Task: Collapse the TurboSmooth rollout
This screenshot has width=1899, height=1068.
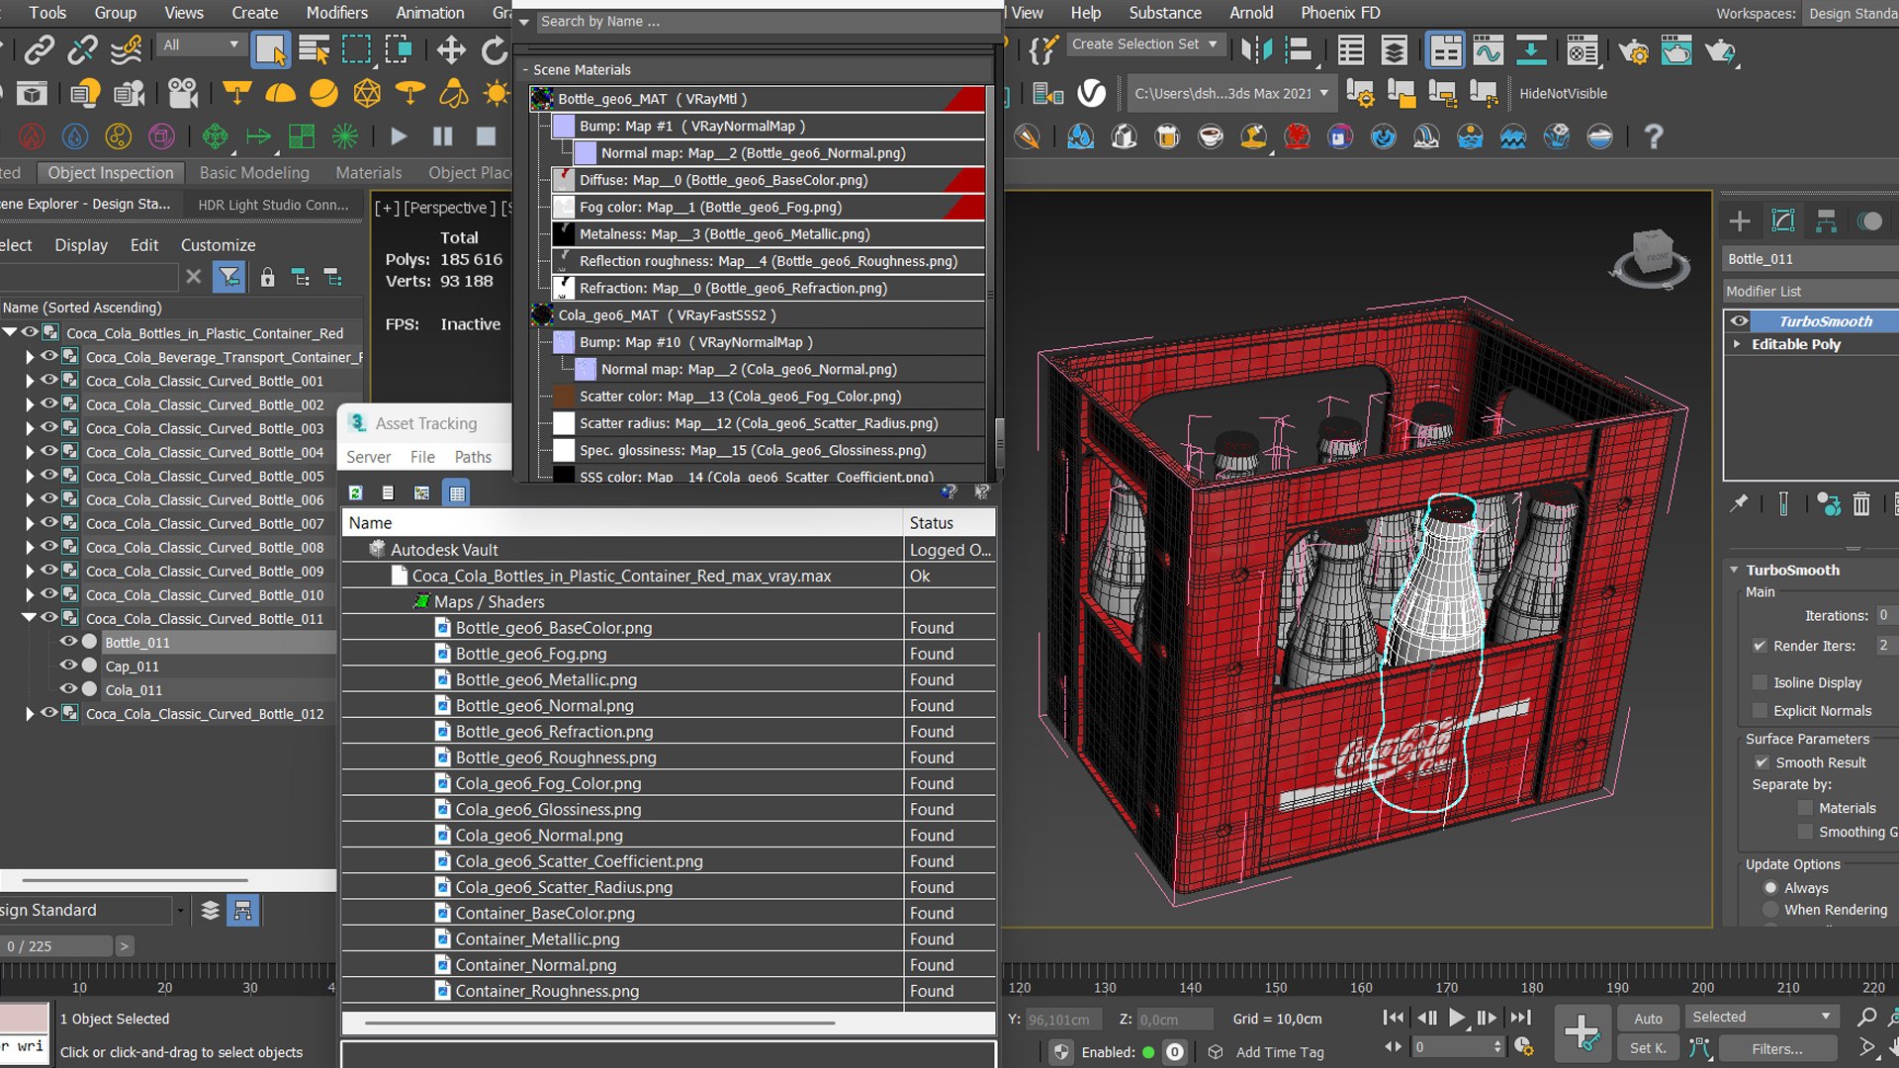Action: pos(1734,570)
